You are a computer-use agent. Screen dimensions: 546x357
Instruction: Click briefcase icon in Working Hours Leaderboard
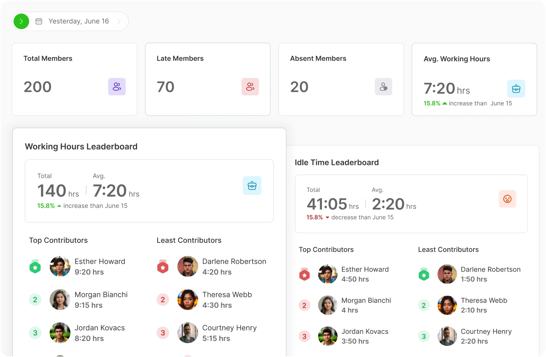tap(252, 186)
